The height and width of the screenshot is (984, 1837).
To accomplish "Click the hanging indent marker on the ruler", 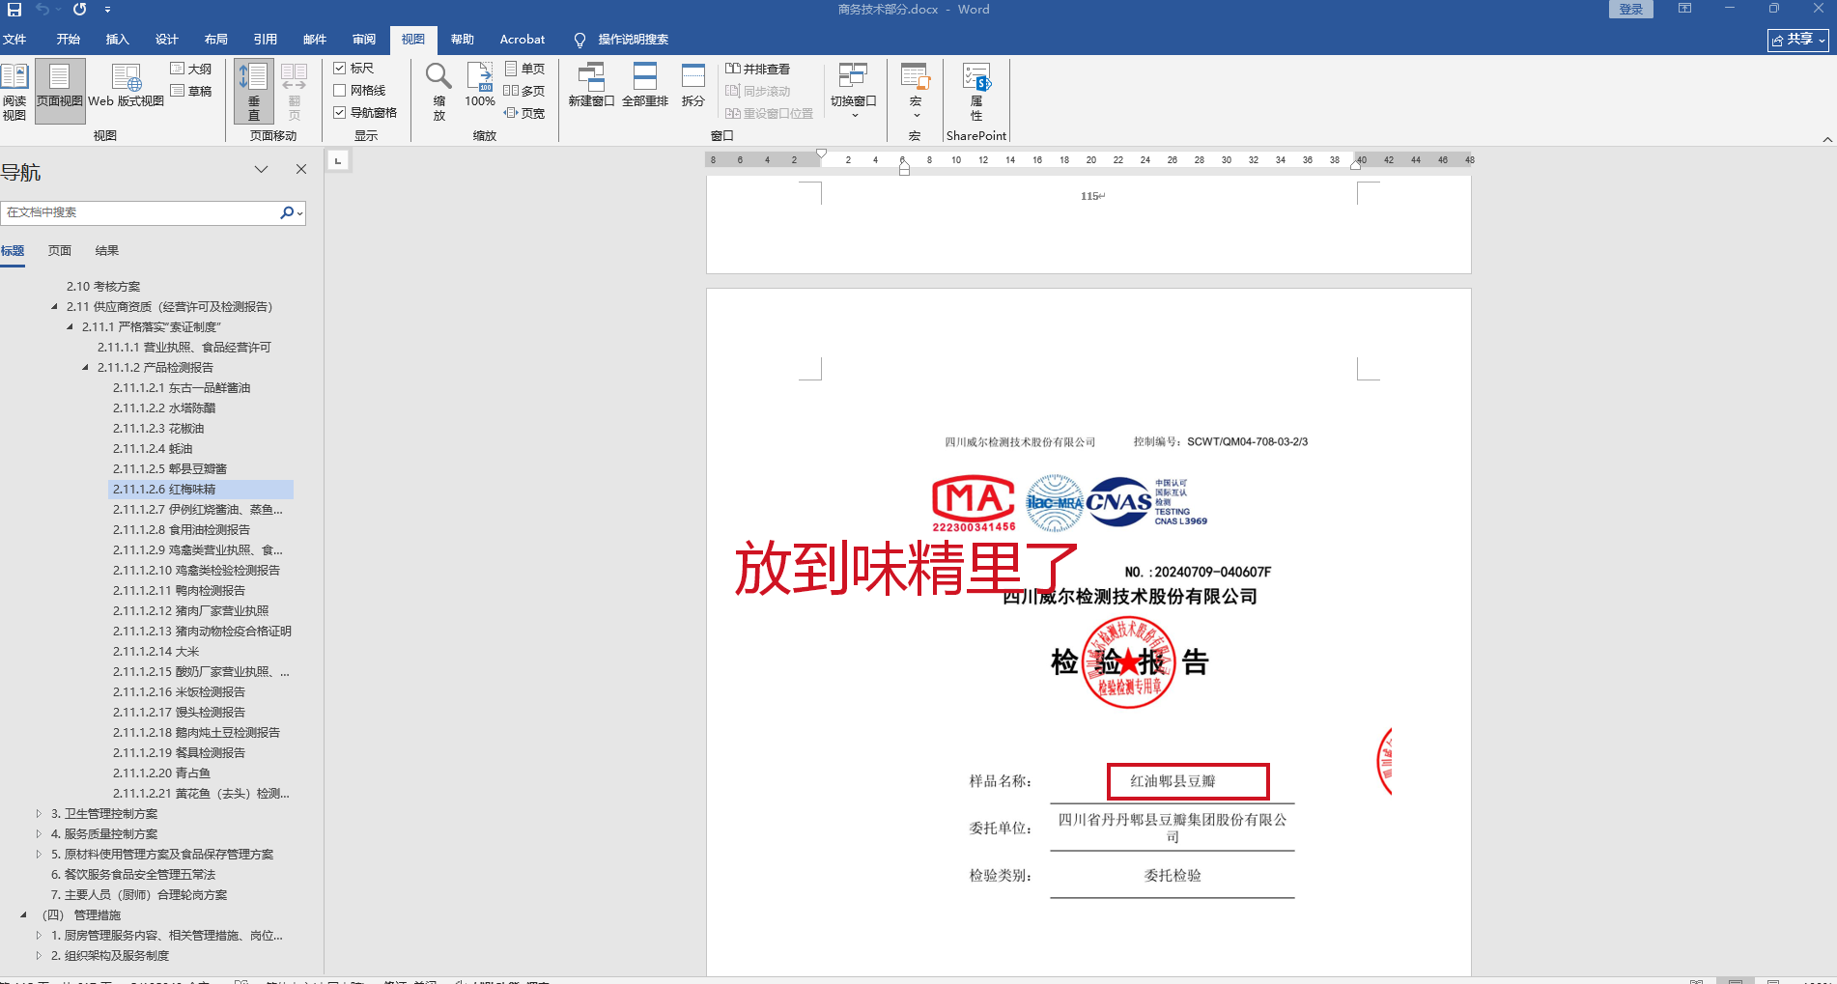I will point(904,163).
